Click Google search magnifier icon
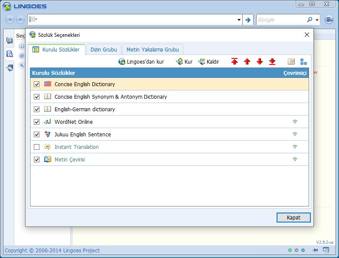Screen dimensions: 339x258 pos(310,20)
